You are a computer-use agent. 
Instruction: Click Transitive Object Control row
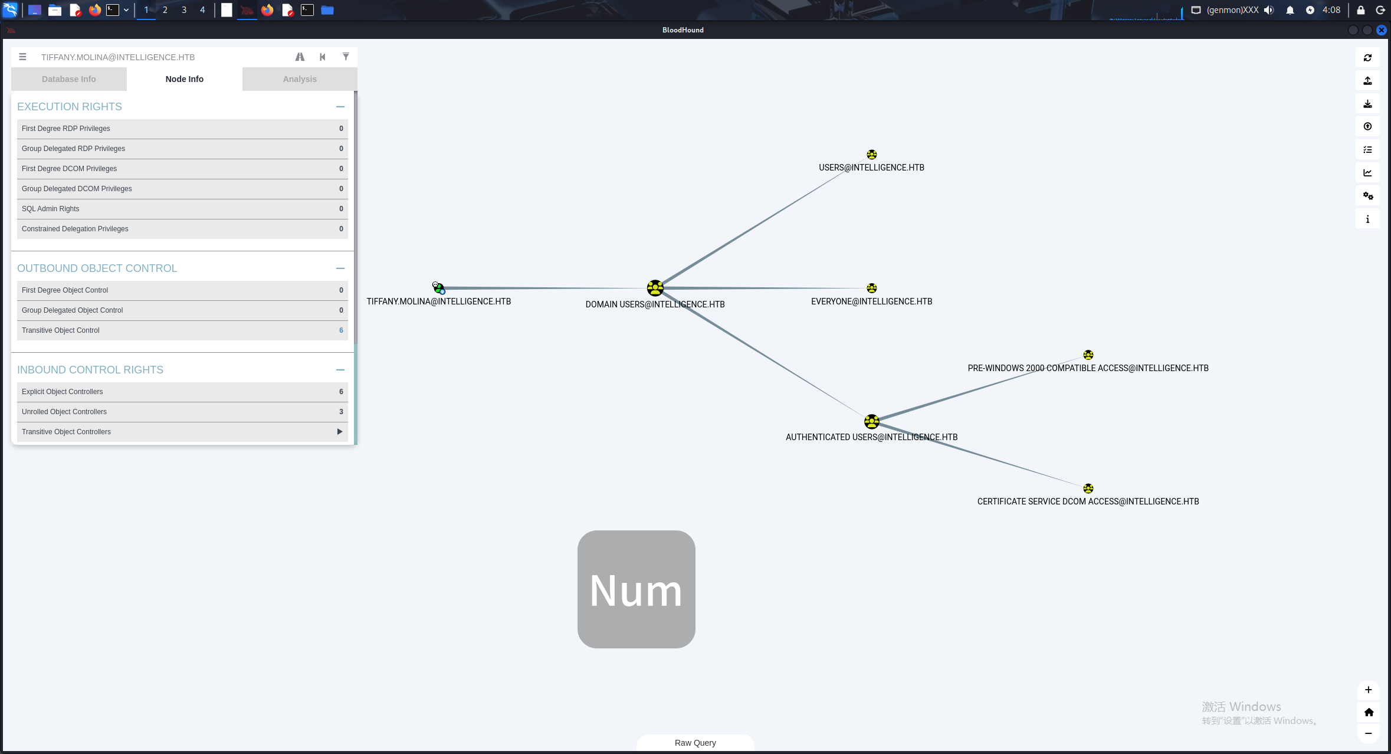[x=182, y=330]
